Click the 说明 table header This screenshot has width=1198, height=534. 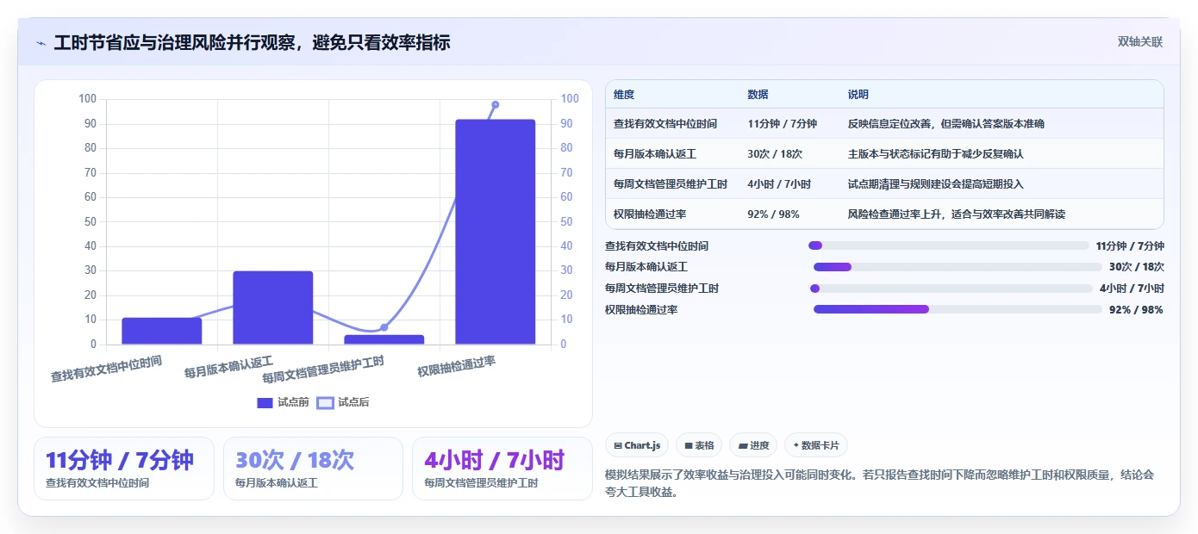click(858, 95)
